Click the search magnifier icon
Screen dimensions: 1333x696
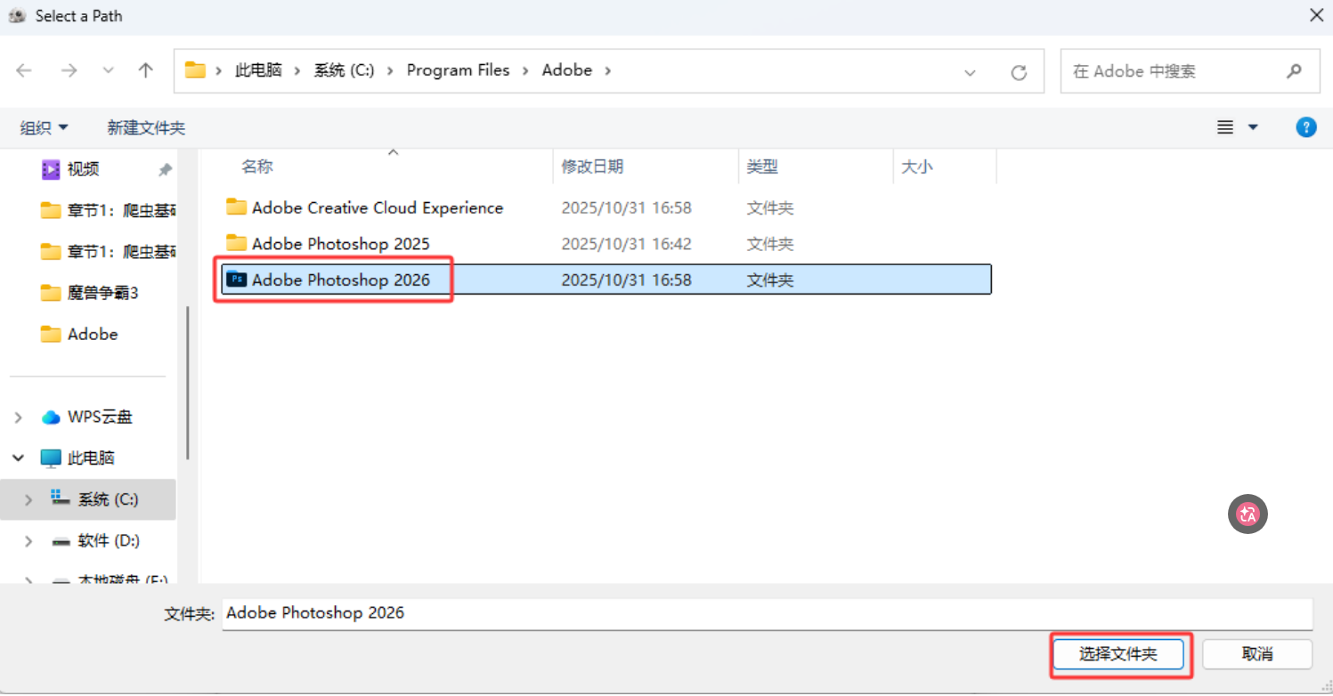(x=1295, y=71)
